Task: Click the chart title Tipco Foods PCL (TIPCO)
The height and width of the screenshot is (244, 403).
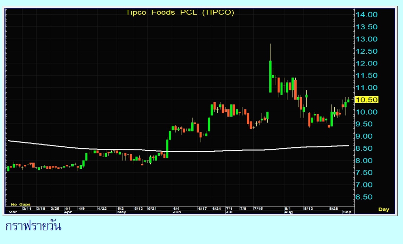Action: click(x=180, y=12)
